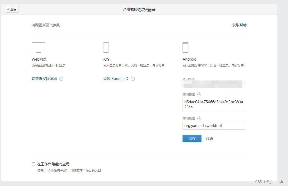
Task: Click the schema label text
Action: [x=188, y=78]
